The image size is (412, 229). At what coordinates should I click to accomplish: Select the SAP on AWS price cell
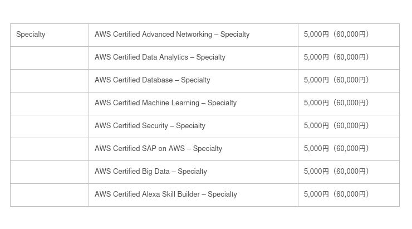pyautogui.click(x=336, y=149)
